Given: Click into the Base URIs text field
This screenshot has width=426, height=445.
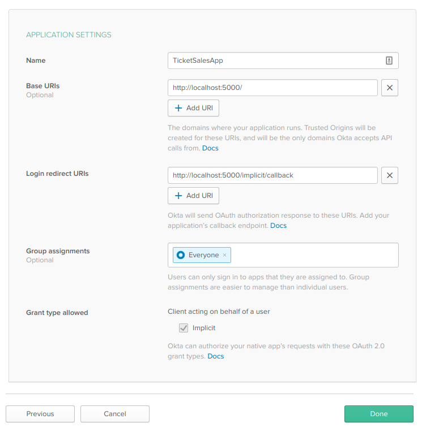Looking at the screenshot, I should pos(272,88).
